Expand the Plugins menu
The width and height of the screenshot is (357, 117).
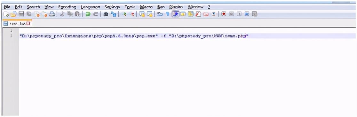pyautogui.click(x=176, y=7)
